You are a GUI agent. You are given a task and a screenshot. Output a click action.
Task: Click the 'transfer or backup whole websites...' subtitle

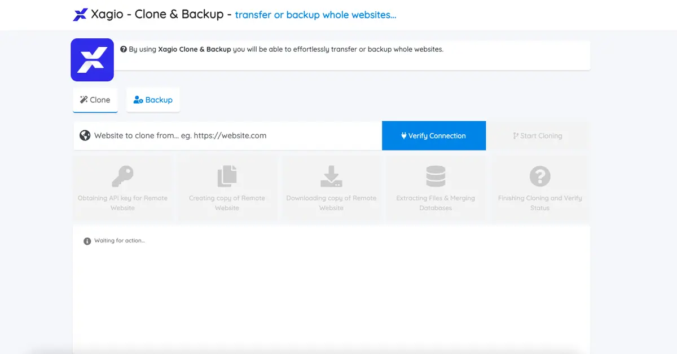[x=316, y=15]
